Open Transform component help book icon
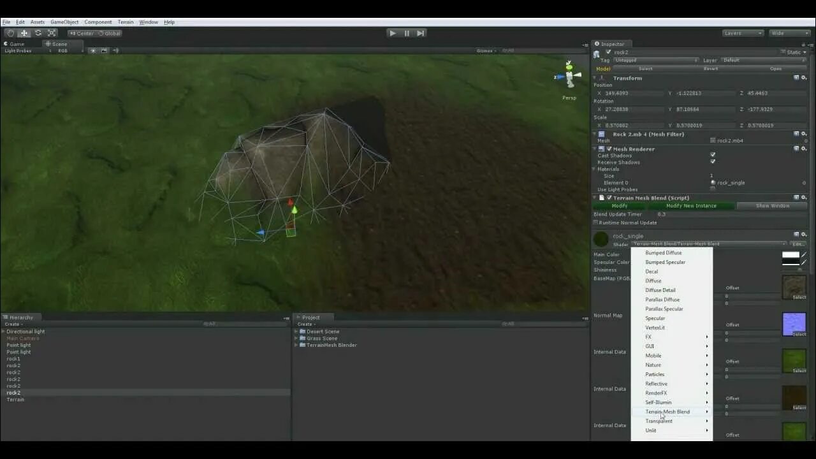 (x=796, y=78)
